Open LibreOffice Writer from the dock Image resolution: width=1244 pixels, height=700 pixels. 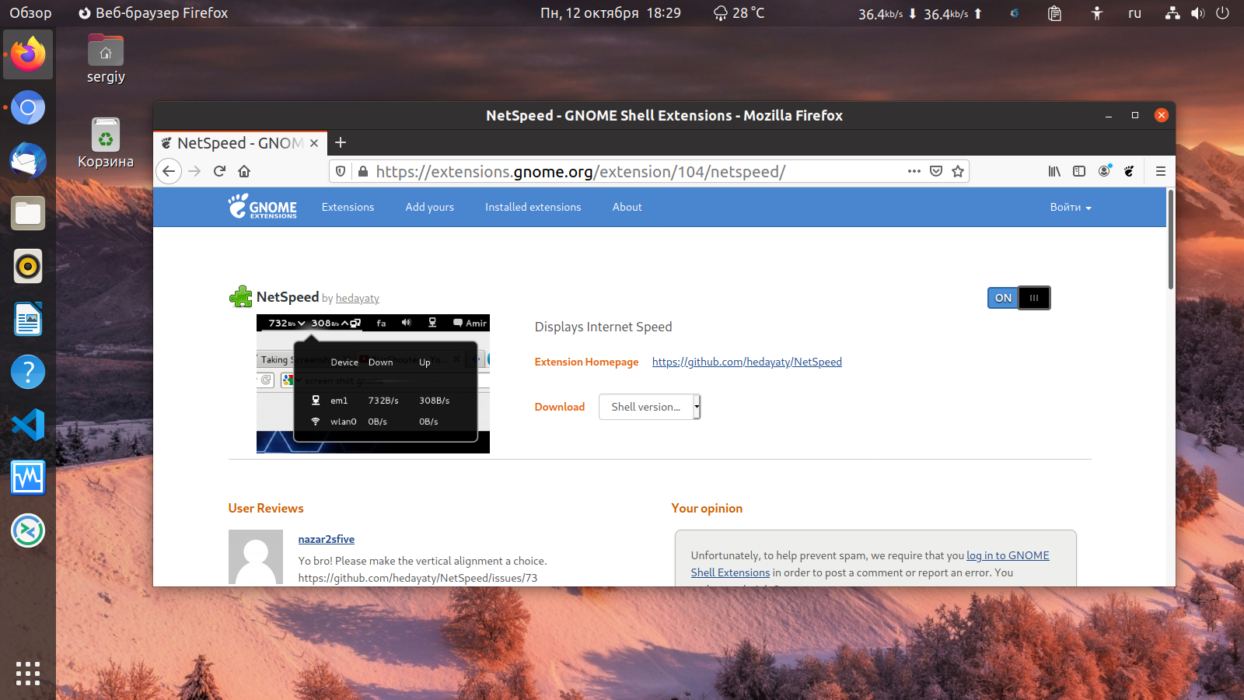tap(28, 319)
